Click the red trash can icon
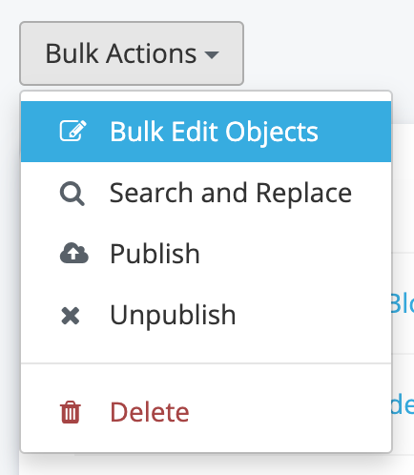Screen dimensions: 414x475 [x=71, y=412]
